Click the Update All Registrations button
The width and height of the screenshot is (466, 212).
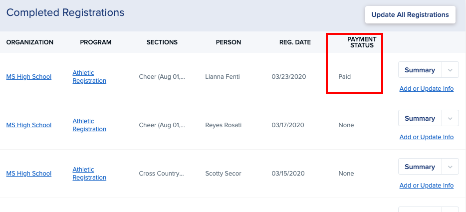[x=410, y=14]
